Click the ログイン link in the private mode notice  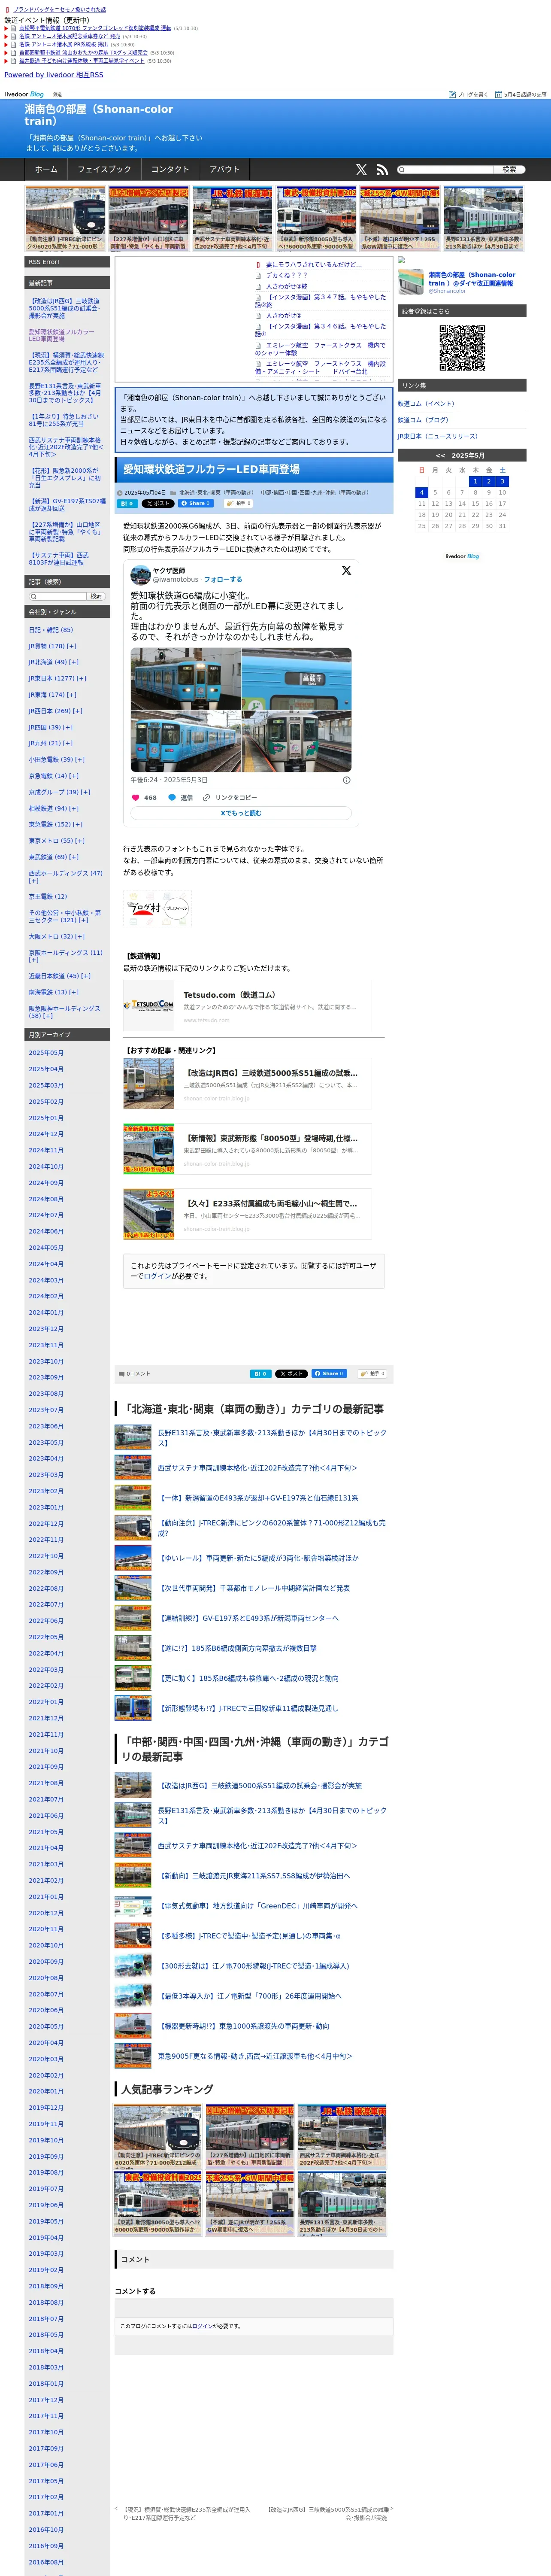[158, 1277]
